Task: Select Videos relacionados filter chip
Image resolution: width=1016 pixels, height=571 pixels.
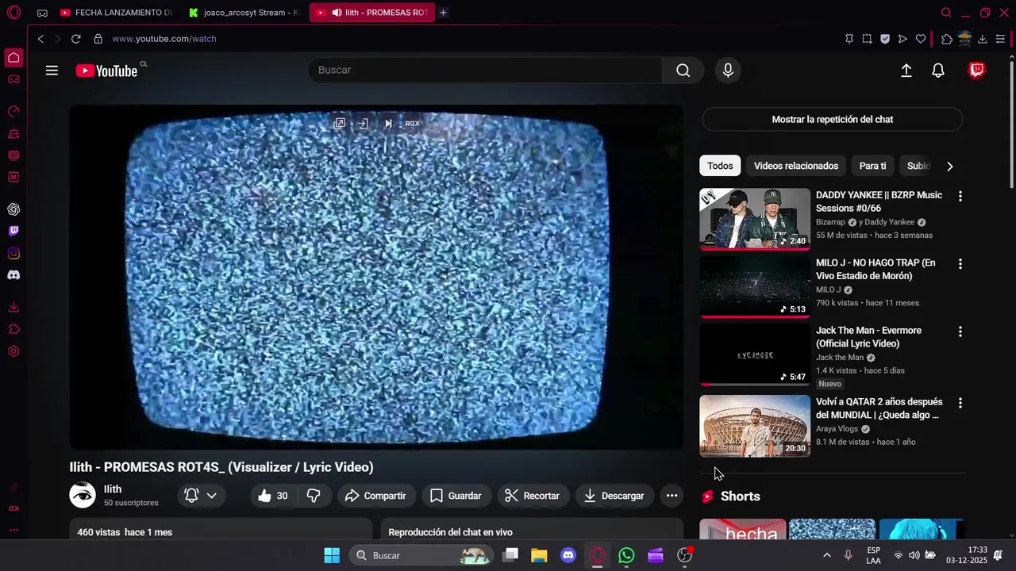Action: tap(796, 166)
